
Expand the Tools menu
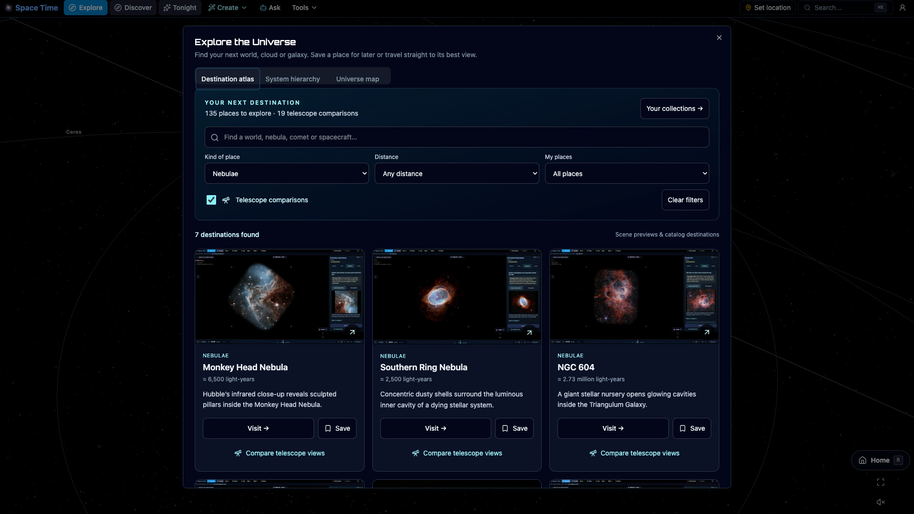(x=304, y=8)
